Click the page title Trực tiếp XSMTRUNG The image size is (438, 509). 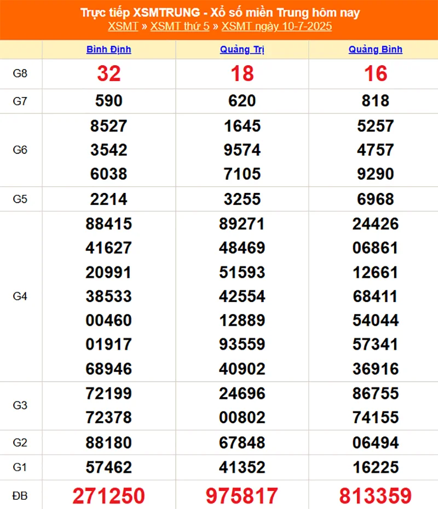coord(220,13)
